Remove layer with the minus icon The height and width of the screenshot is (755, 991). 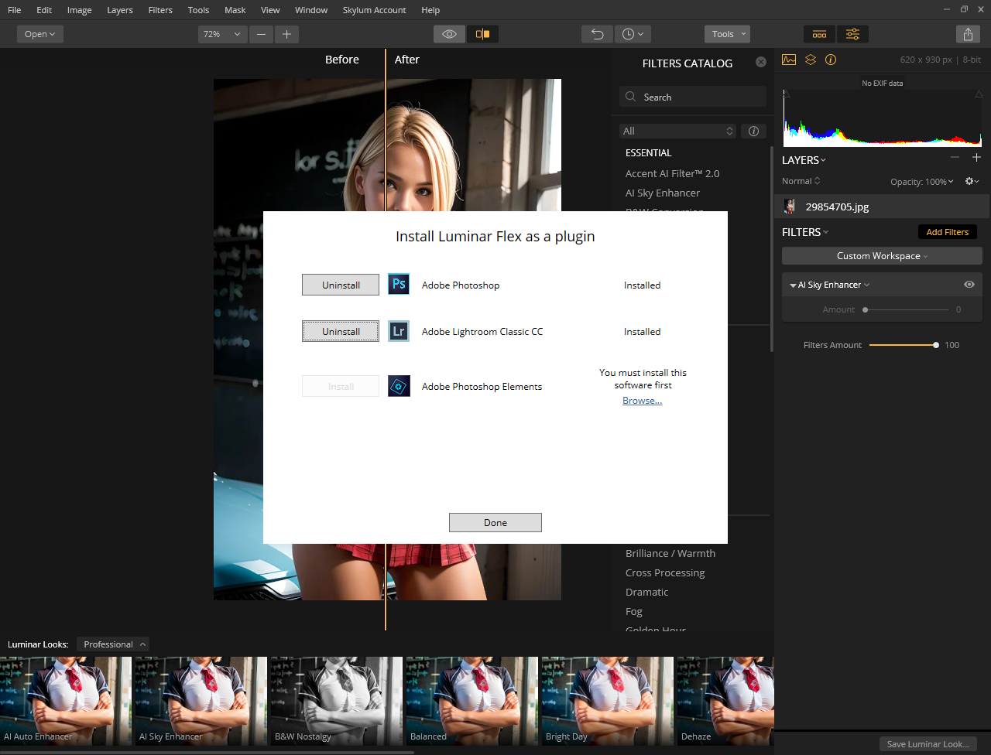tap(955, 158)
